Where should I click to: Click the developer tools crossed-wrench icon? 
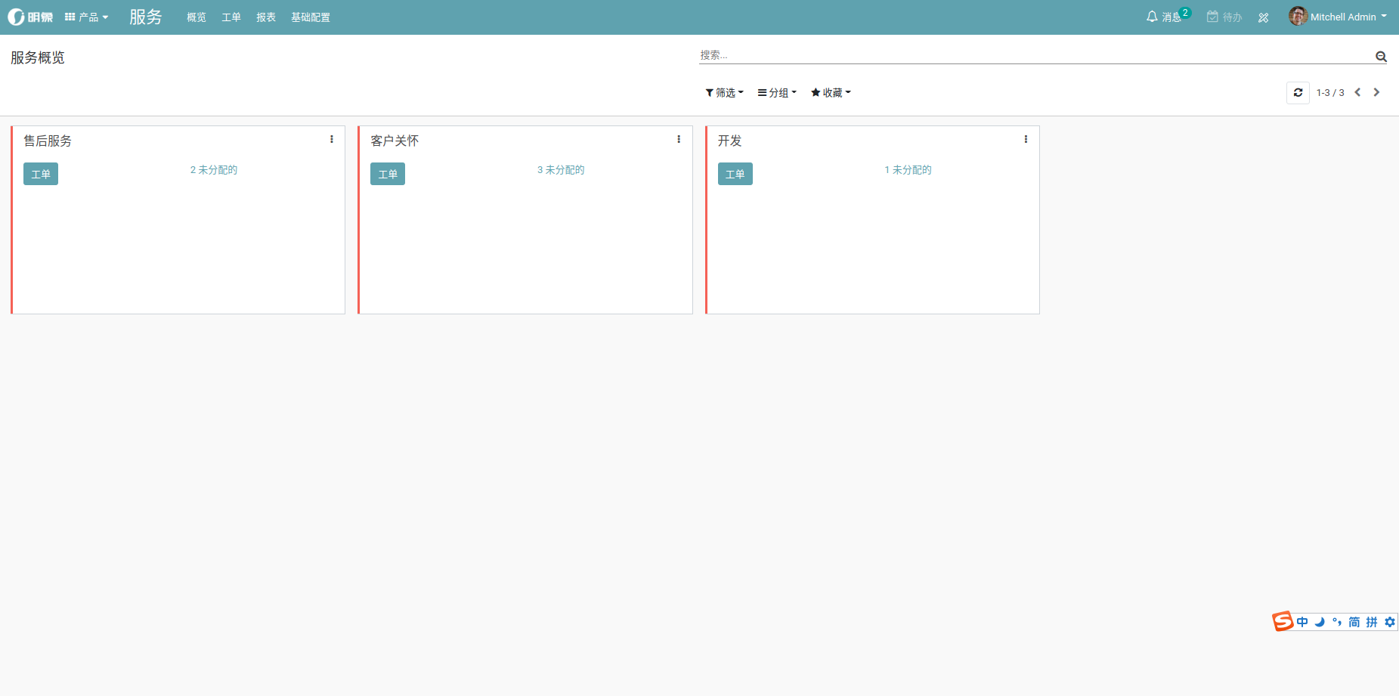[x=1263, y=17]
